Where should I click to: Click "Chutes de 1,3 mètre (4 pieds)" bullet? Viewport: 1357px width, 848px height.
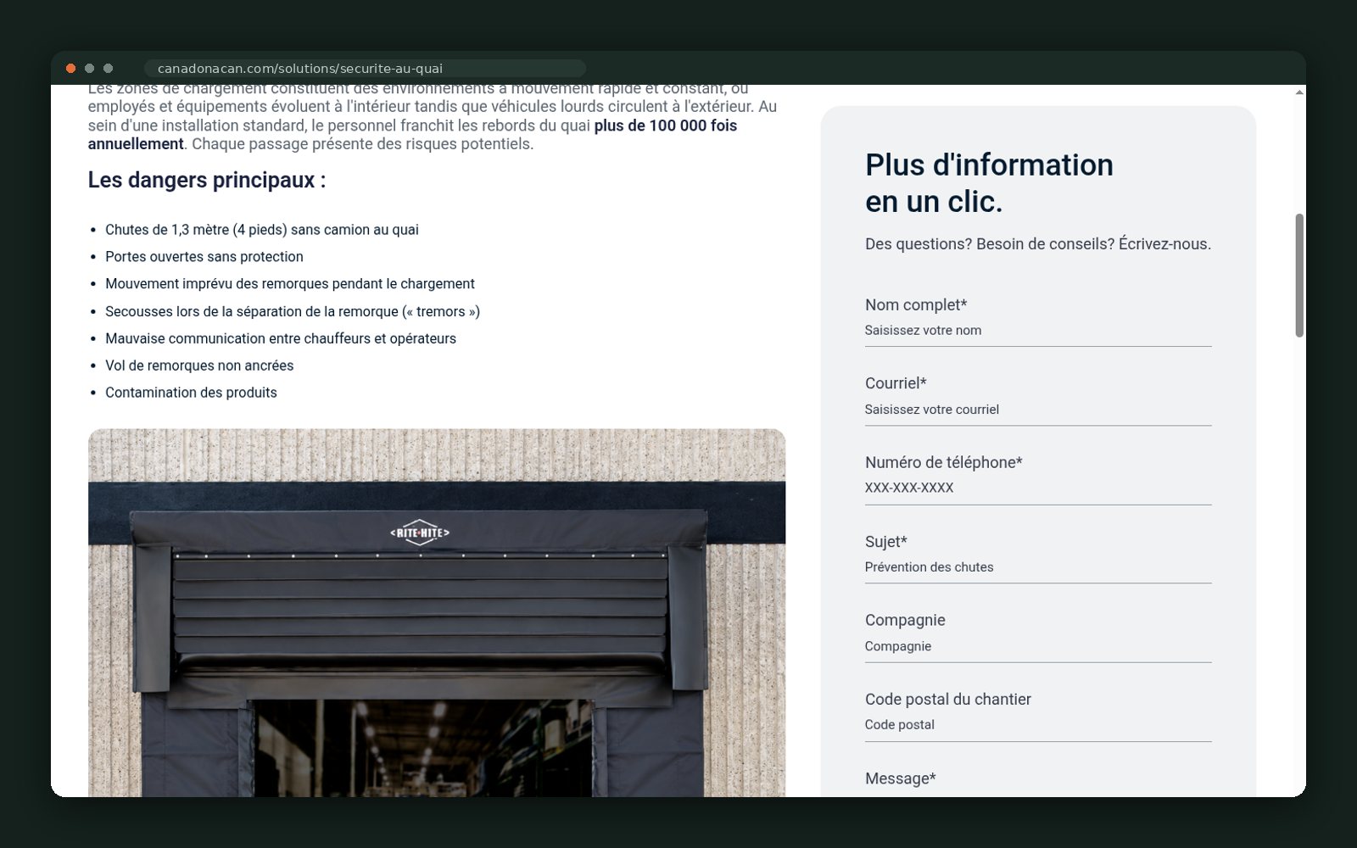262,230
